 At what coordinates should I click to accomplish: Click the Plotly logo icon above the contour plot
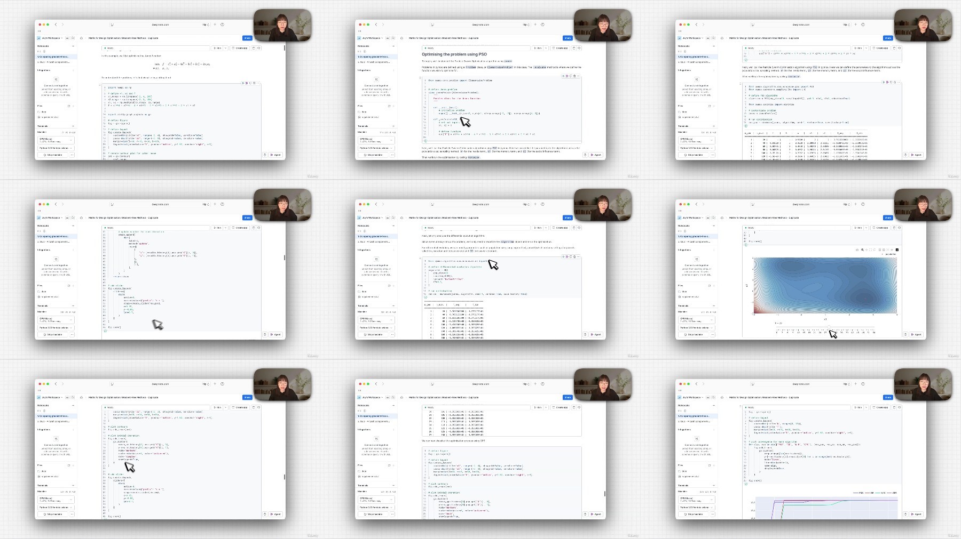pos(897,250)
